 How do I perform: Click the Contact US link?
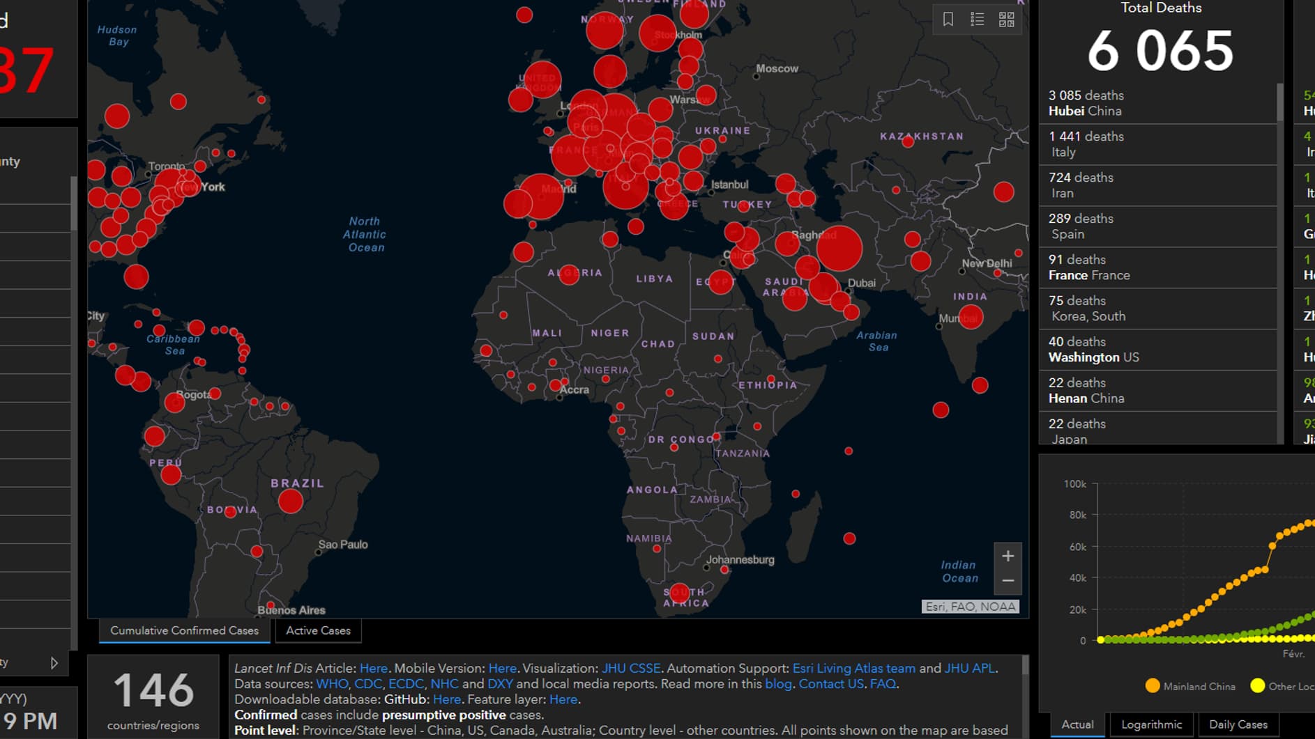[830, 684]
